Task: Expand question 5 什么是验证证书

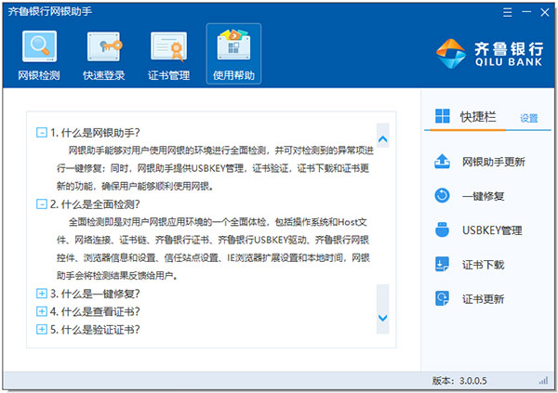Action: coord(42,329)
